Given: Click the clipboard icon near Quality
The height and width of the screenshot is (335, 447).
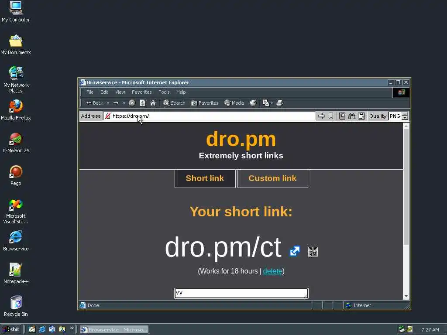Looking at the screenshot, I should click(361, 116).
